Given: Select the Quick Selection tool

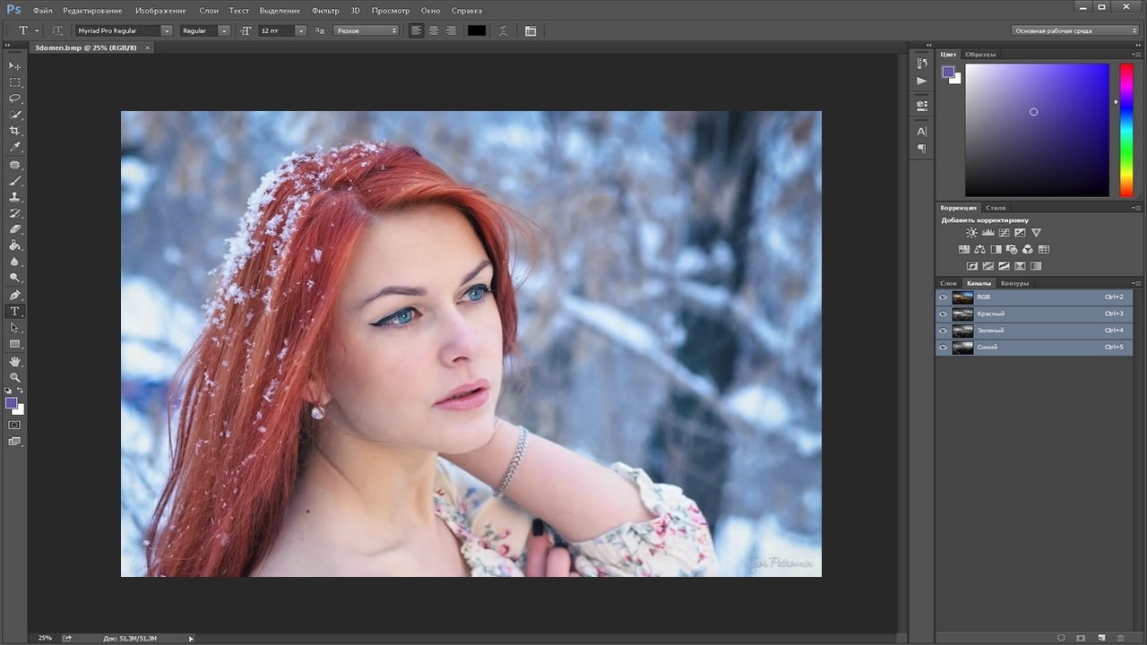Looking at the screenshot, I should [x=14, y=115].
